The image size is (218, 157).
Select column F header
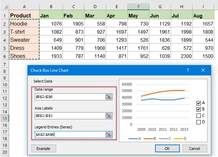click(x=139, y=7)
